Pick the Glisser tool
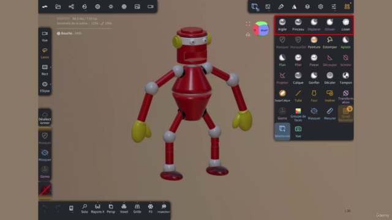 (x=330, y=24)
